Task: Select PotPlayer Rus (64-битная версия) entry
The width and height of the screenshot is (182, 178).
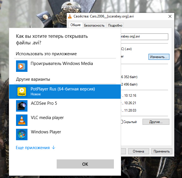Action: [x=63, y=89]
